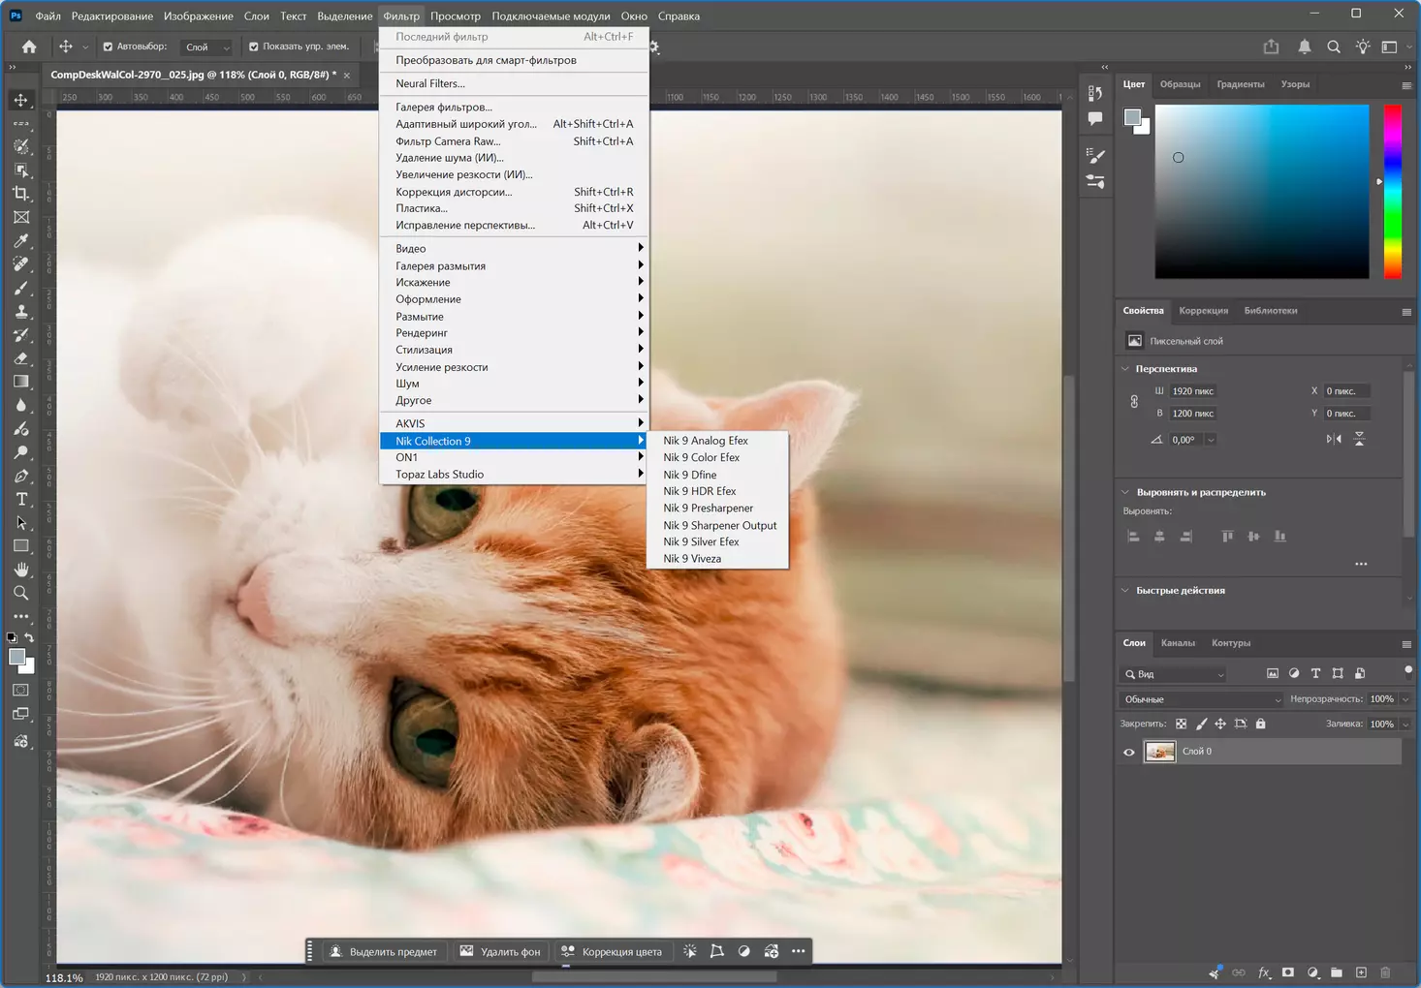The image size is (1421, 988).
Task: Click the lock layer icon
Action: pos(1260,724)
